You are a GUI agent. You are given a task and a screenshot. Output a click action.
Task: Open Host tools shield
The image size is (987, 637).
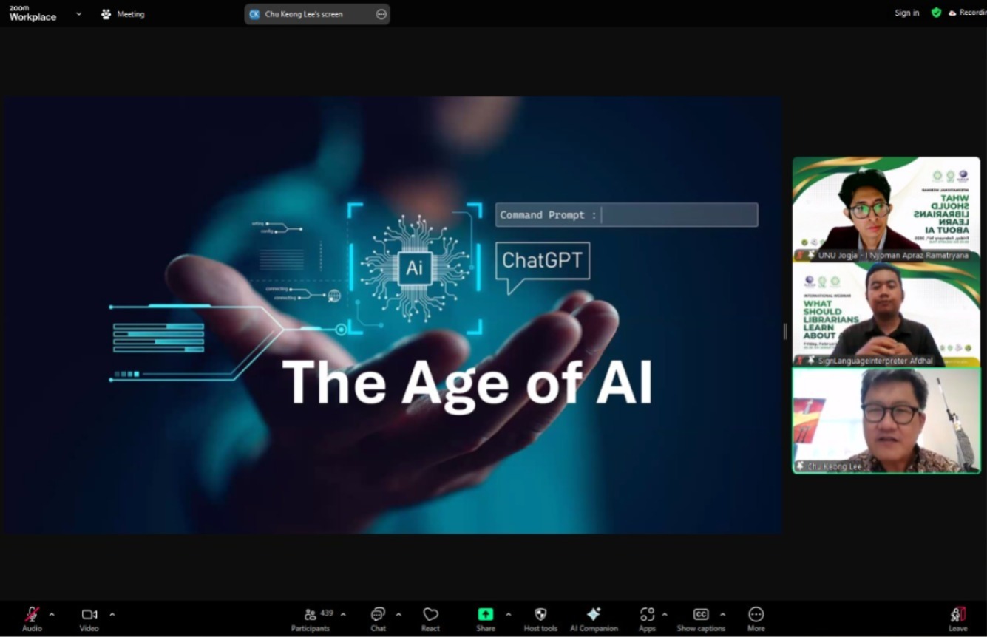(540, 619)
